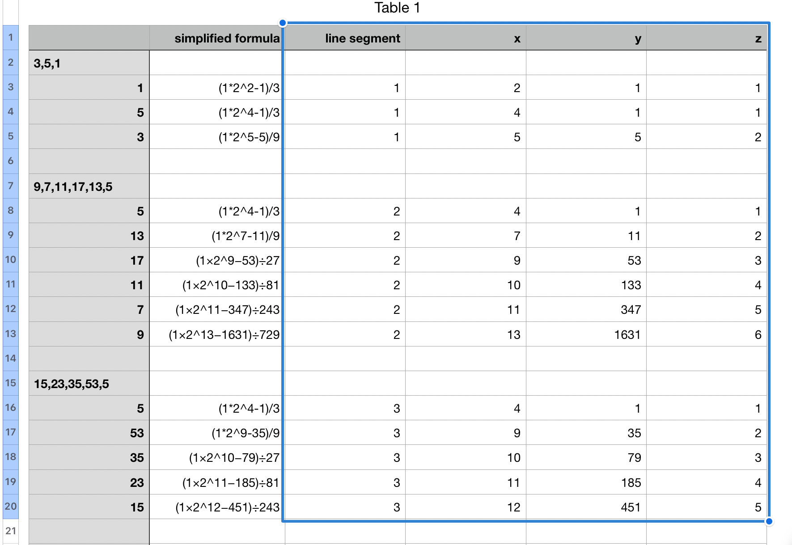This screenshot has height=545, width=792.
Task: Click the "Table 1" title
Action: tap(397, 8)
